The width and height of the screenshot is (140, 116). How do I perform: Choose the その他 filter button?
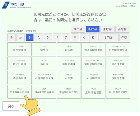tap(108, 37)
